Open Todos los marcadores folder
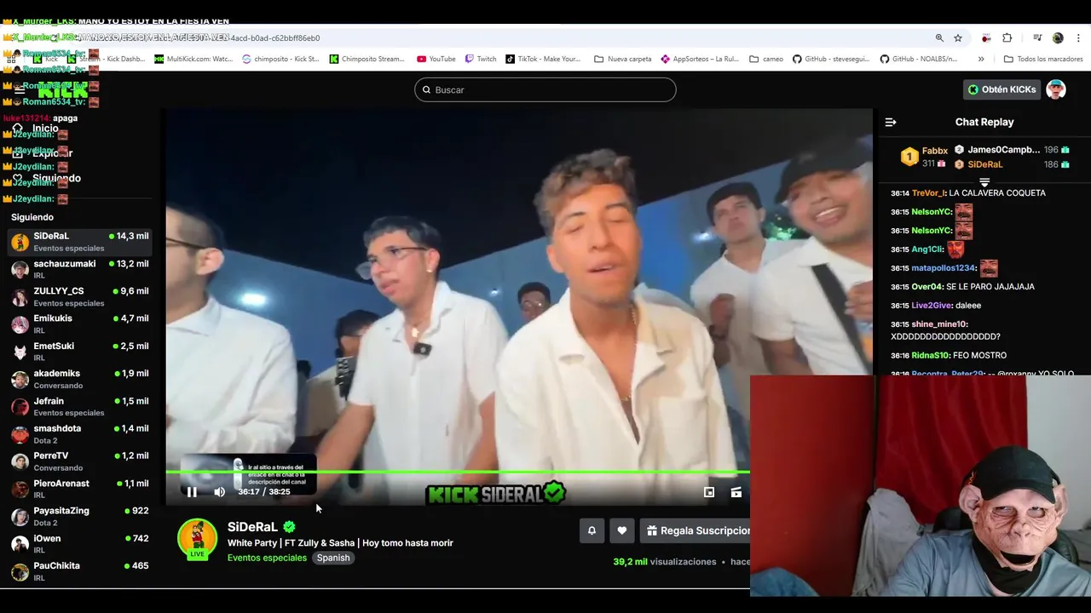1091x613 pixels. (1043, 59)
